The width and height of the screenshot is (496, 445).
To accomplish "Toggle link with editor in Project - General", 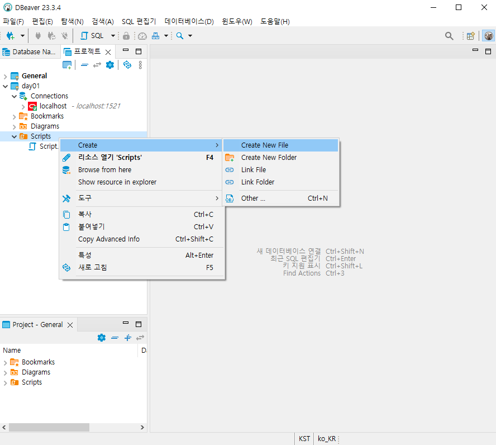I will [x=140, y=338].
